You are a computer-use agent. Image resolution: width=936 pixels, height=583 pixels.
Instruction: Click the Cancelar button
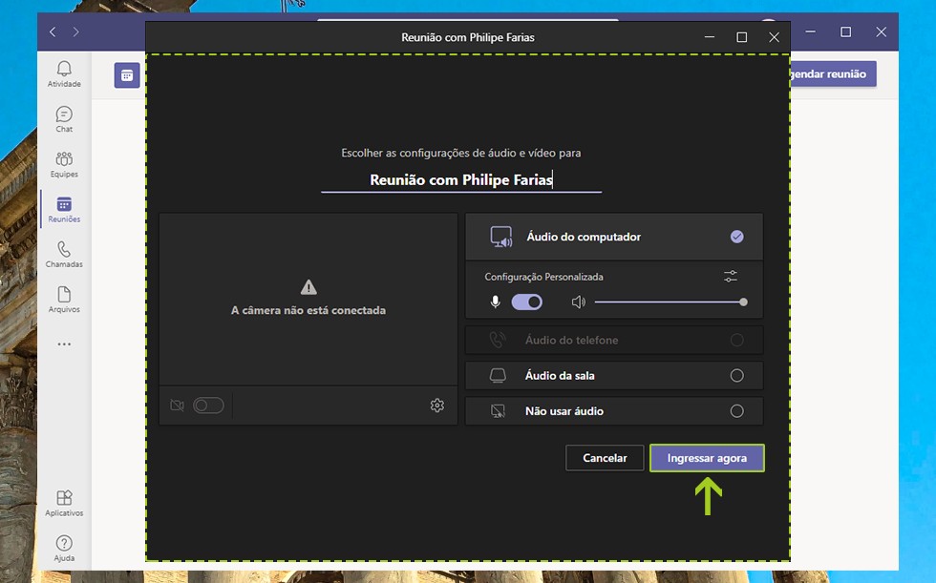click(x=605, y=458)
